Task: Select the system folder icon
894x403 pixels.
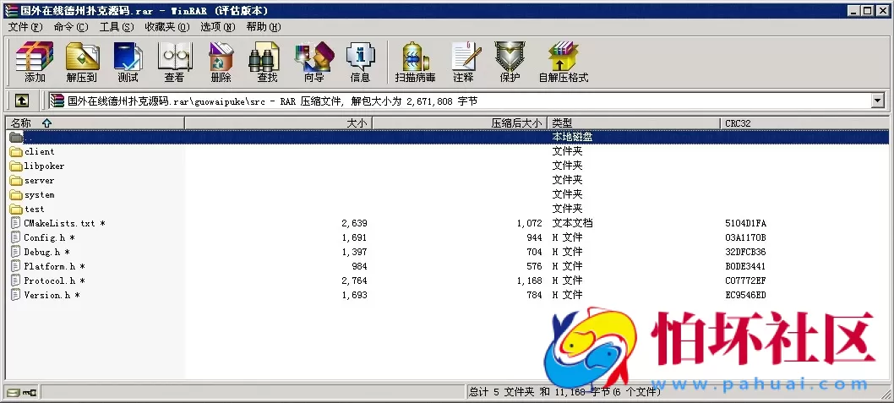Action: pos(16,194)
